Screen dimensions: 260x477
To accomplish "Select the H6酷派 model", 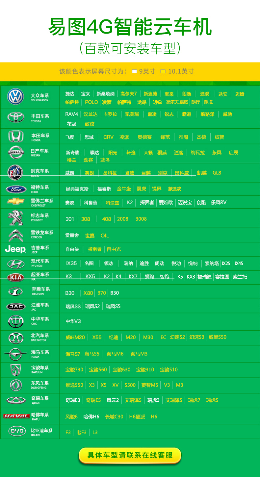I will 137,416.
